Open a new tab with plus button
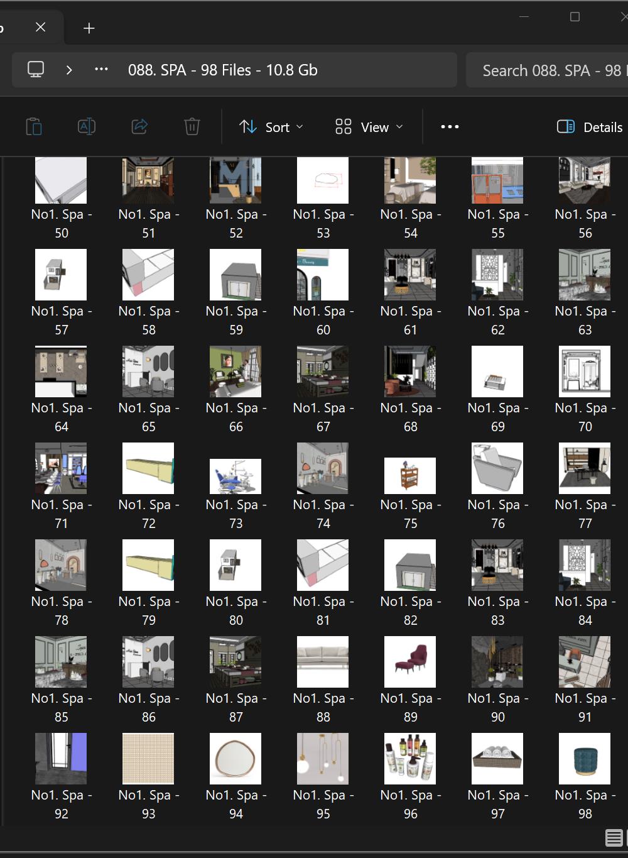Image resolution: width=628 pixels, height=858 pixels. pyautogui.click(x=89, y=28)
